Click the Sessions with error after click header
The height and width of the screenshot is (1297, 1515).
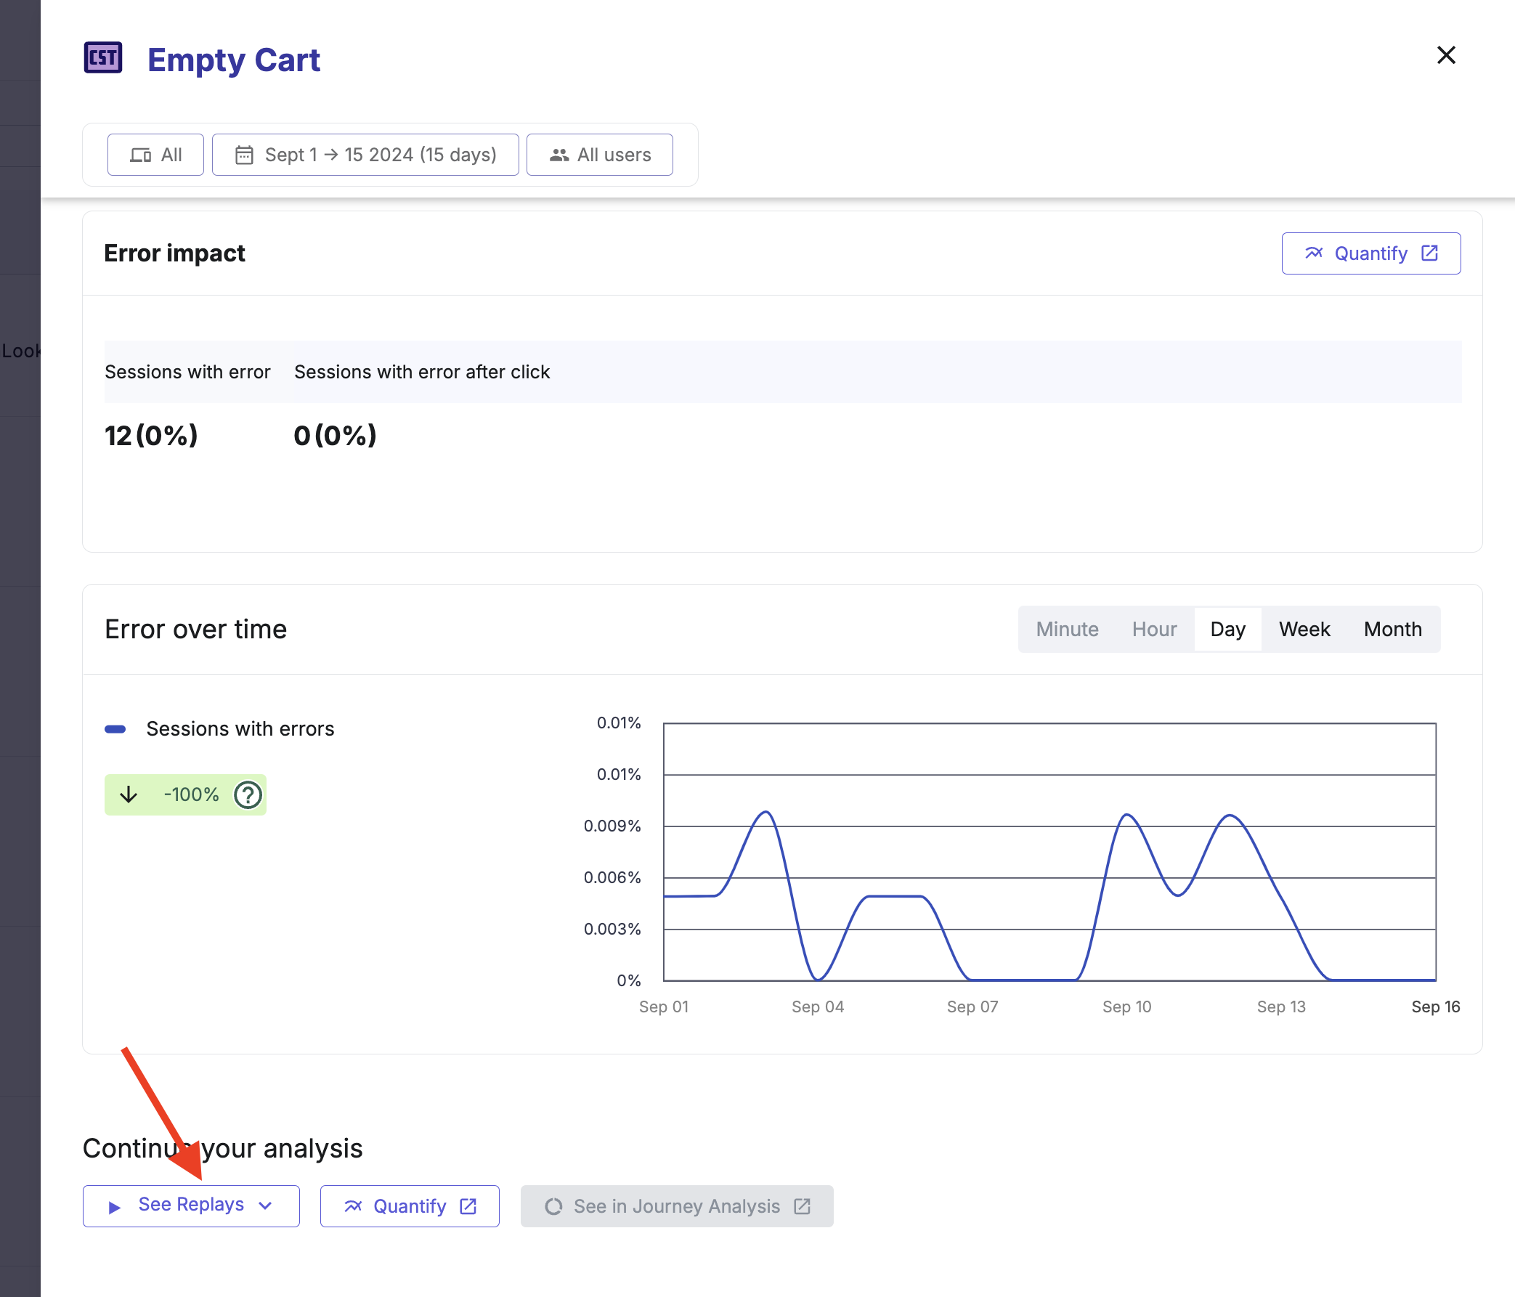(422, 372)
